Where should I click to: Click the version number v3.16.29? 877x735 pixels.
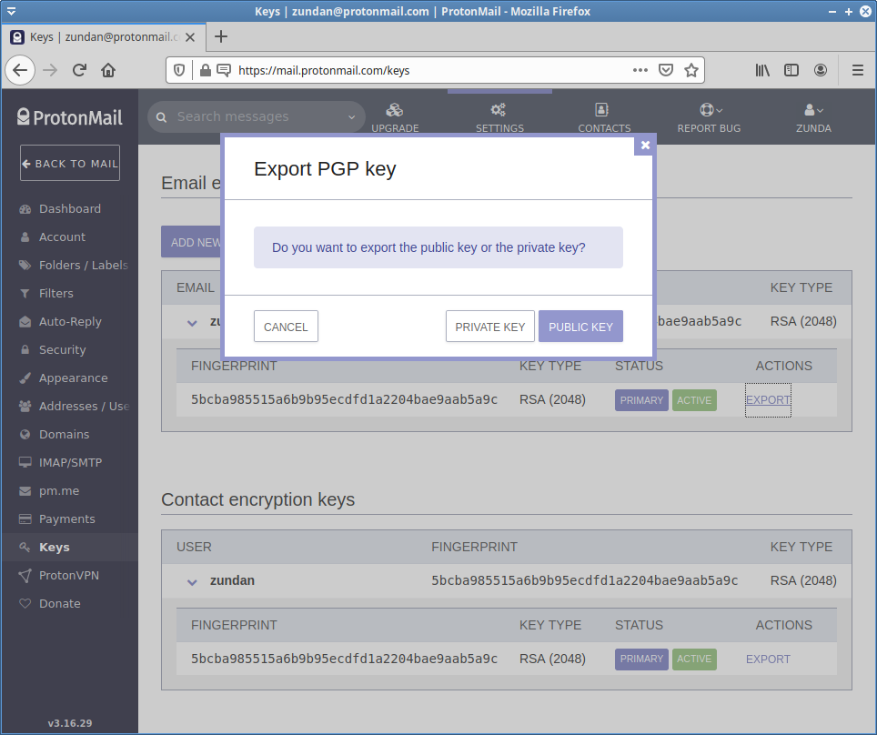pos(70,722)
